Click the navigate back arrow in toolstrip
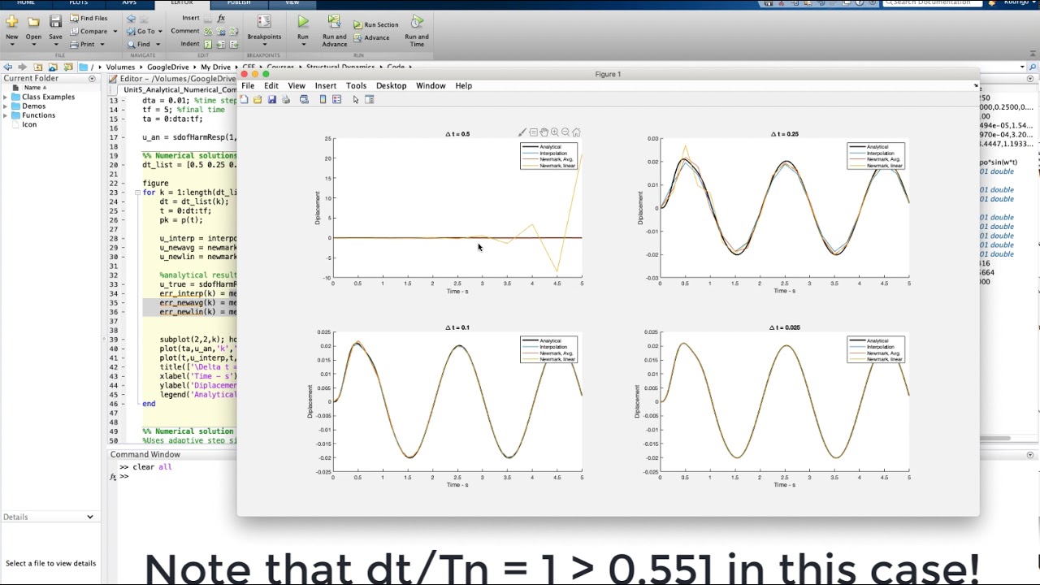This screenshot has height=585, width=1040. pos(131,18)
